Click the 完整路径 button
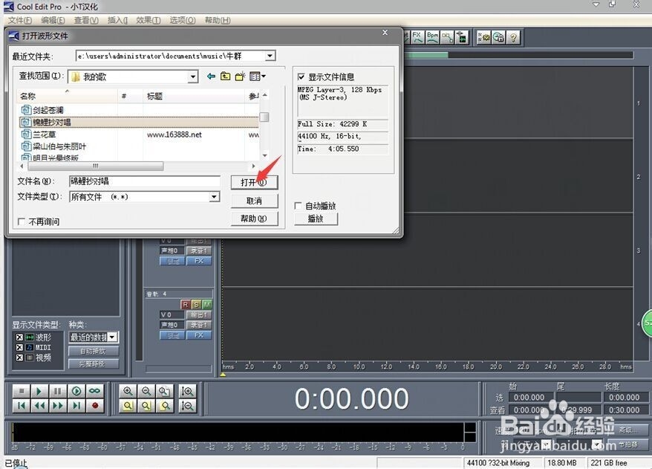 (x=93, y=363)
